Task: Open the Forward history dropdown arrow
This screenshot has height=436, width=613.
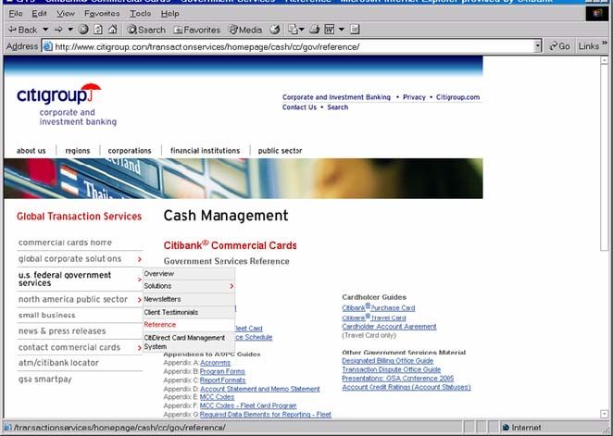Action: coord(70,30)
